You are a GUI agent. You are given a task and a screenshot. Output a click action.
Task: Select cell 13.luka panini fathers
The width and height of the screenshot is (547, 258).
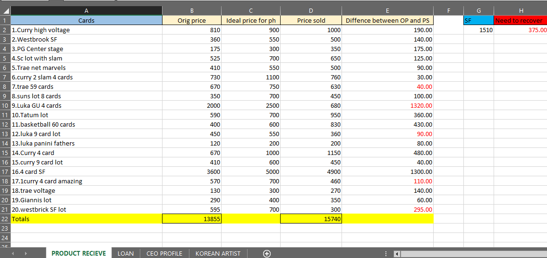point(86,143)
